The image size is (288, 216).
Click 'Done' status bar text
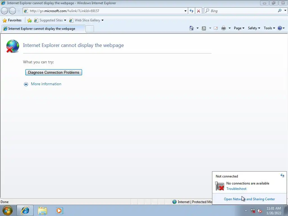point(4,202)
